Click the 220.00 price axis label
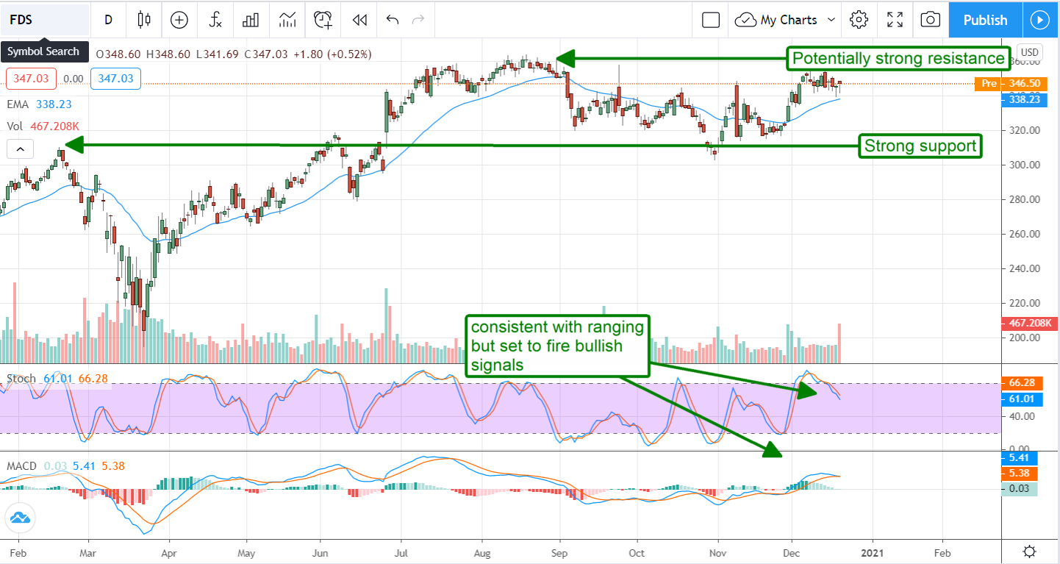This screenshot has height=564, width=1060. (1024, 303)
